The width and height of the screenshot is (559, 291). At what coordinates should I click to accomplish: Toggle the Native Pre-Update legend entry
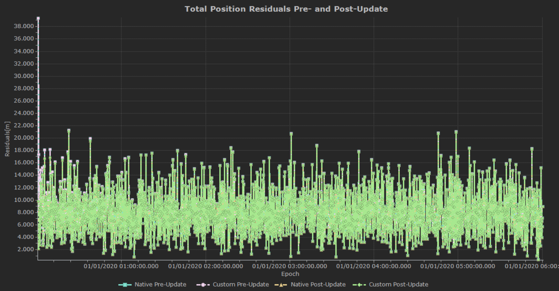click(152, 284)
